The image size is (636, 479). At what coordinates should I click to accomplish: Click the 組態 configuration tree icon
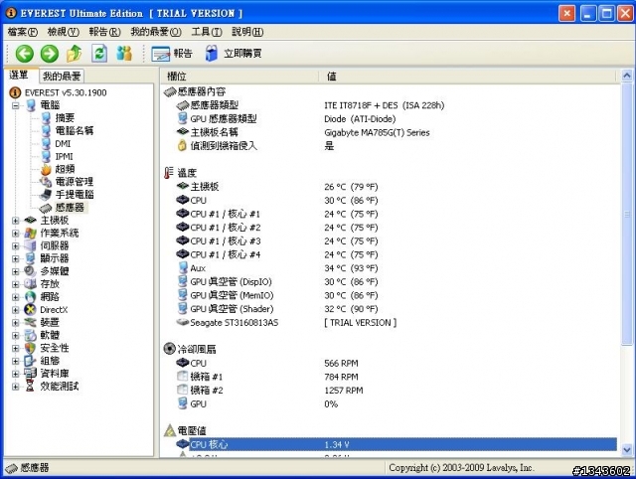31,361
